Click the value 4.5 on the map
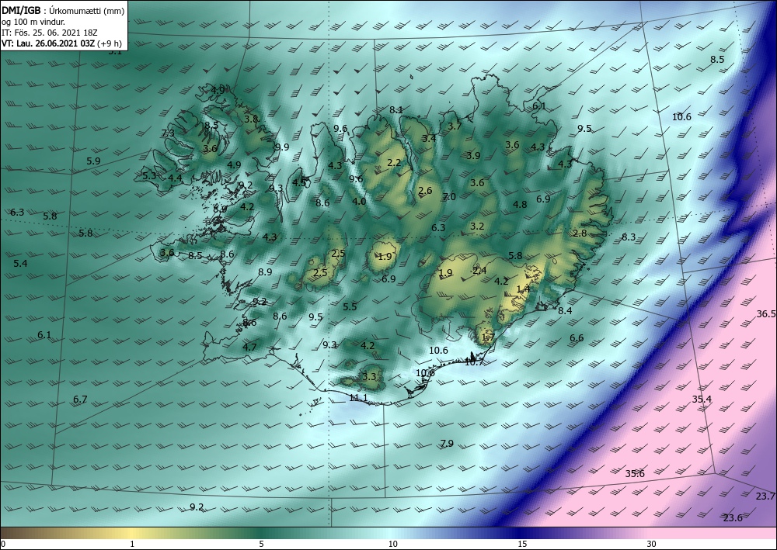777x550 pixels. coord(299,182)
